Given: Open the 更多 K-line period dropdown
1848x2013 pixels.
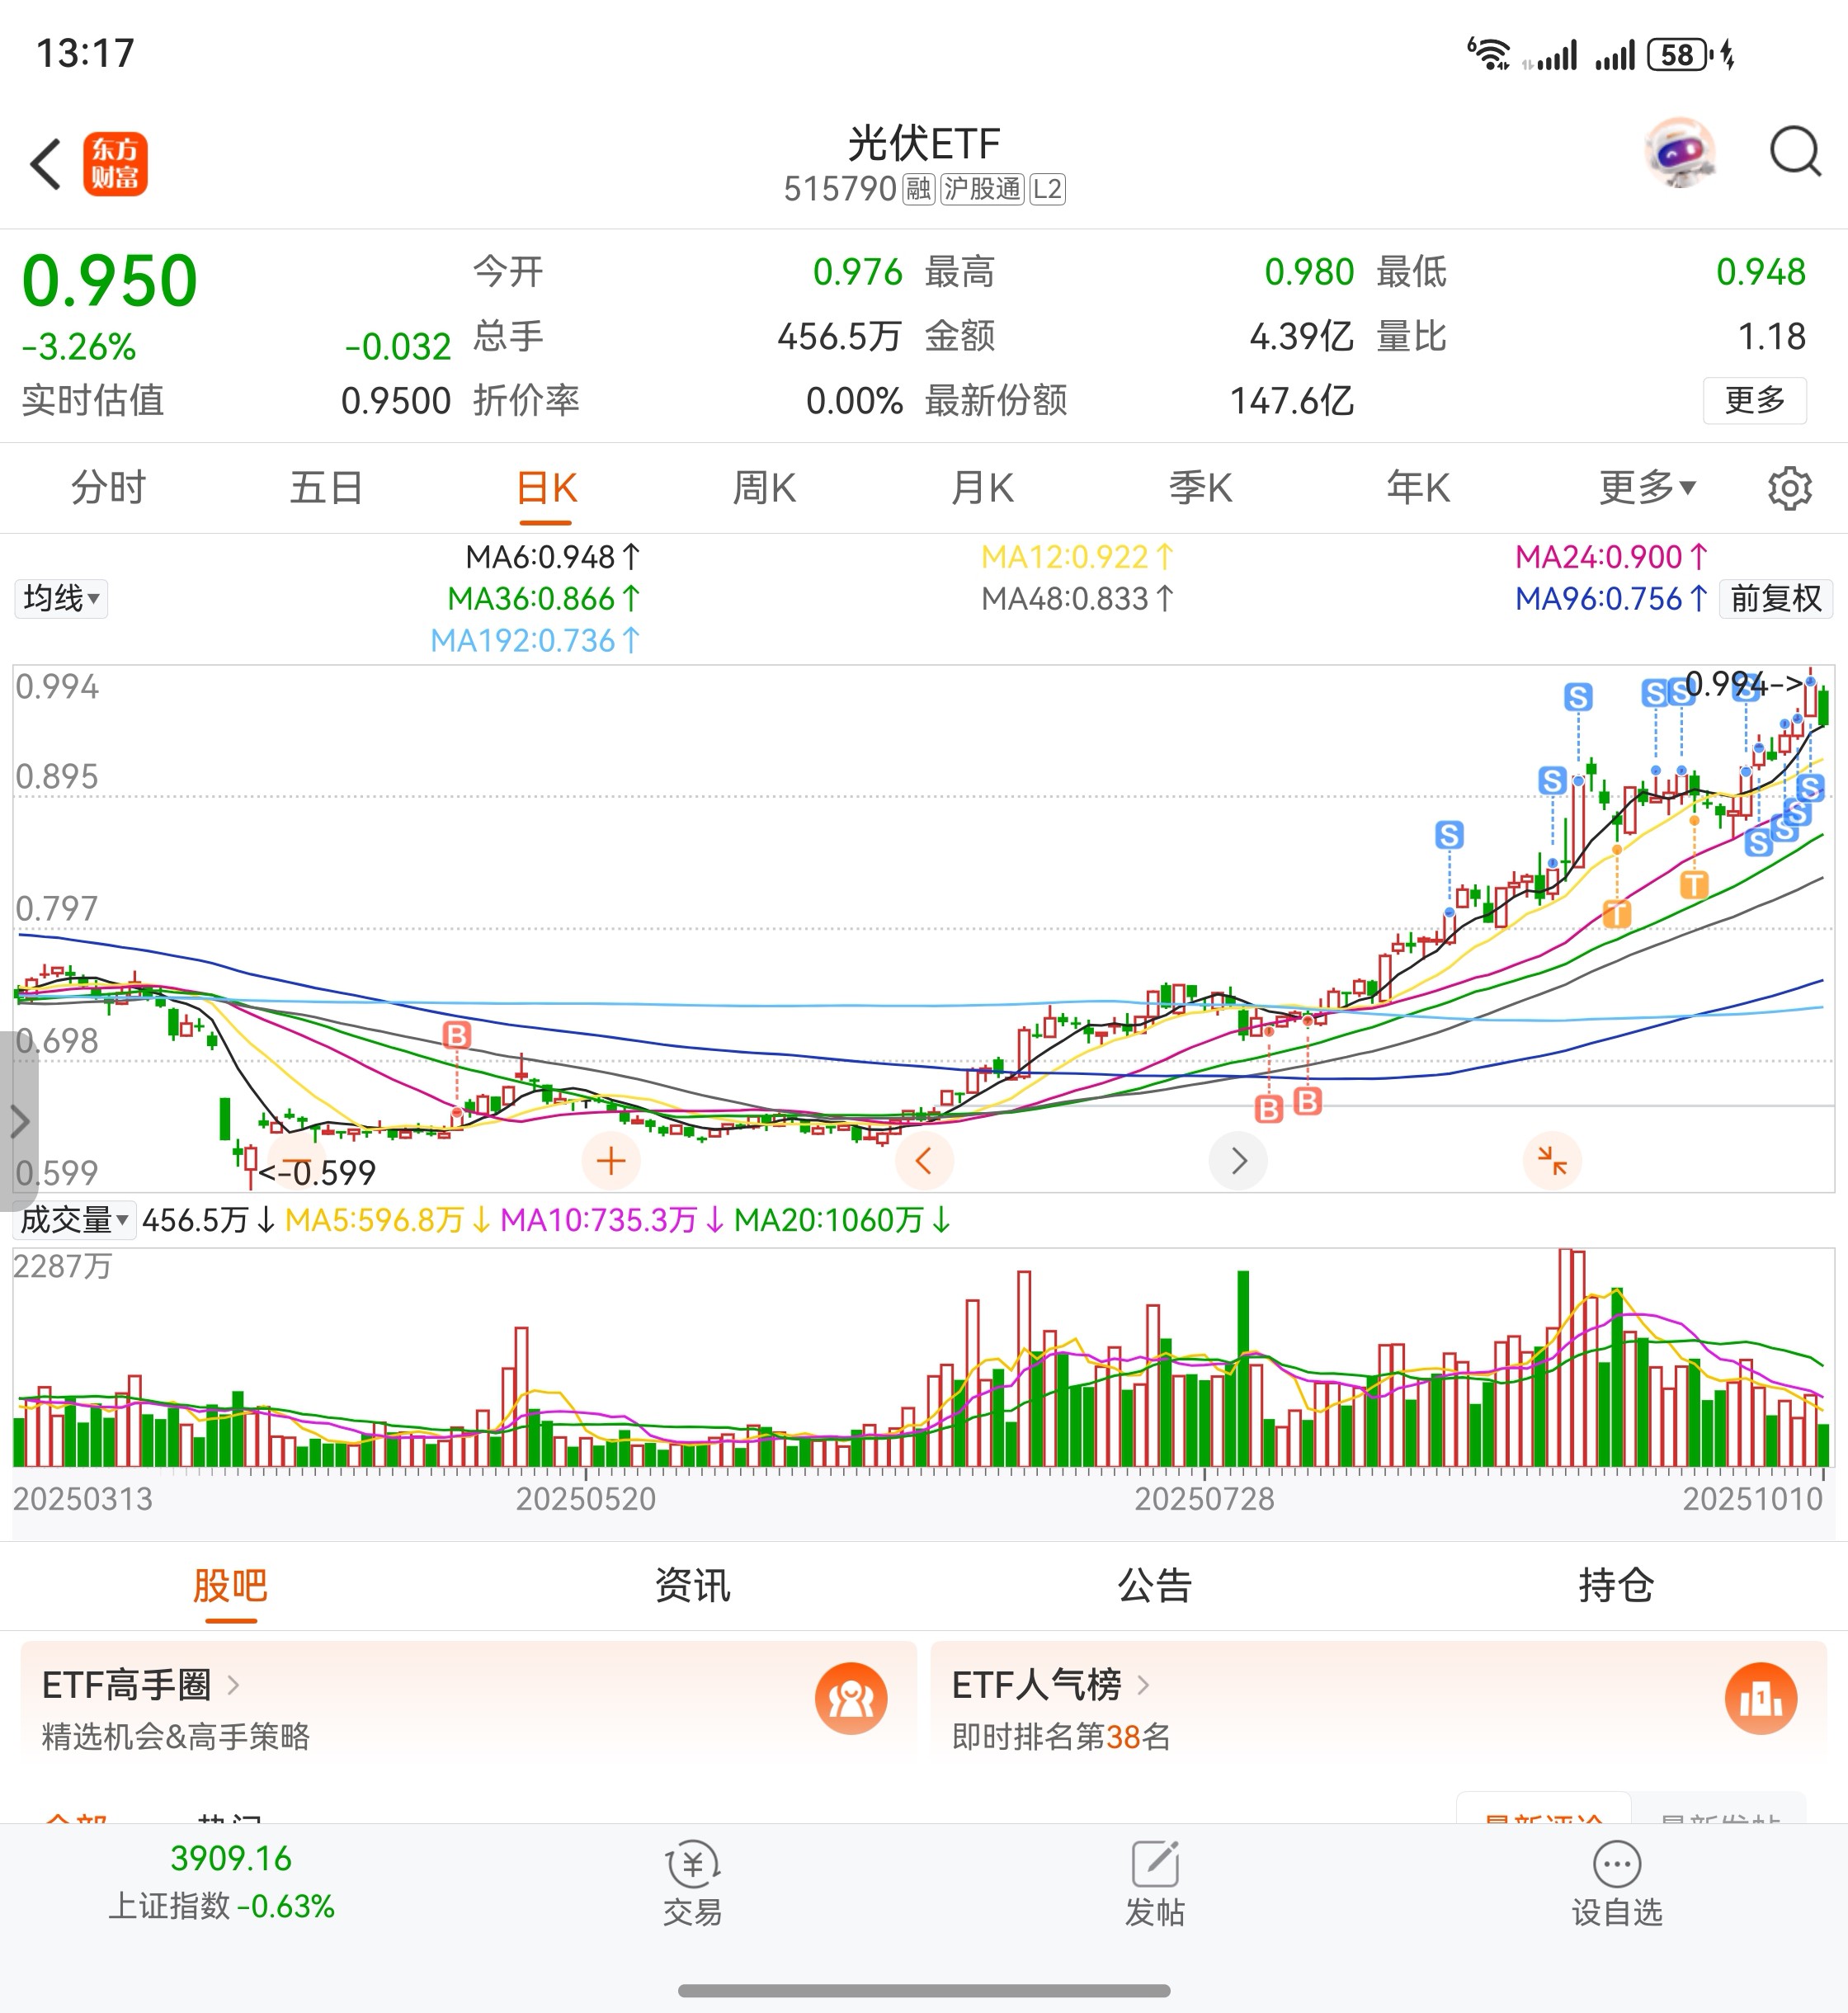Looking at the screenshot, I should [1646, 488].
